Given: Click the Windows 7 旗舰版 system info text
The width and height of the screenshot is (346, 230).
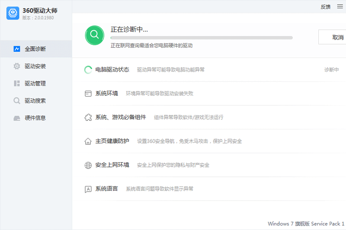Looking at the screenshot, I should click(306, 224).
